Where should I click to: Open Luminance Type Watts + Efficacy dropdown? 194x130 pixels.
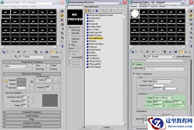pyautogui.click(x=172, y=98)
